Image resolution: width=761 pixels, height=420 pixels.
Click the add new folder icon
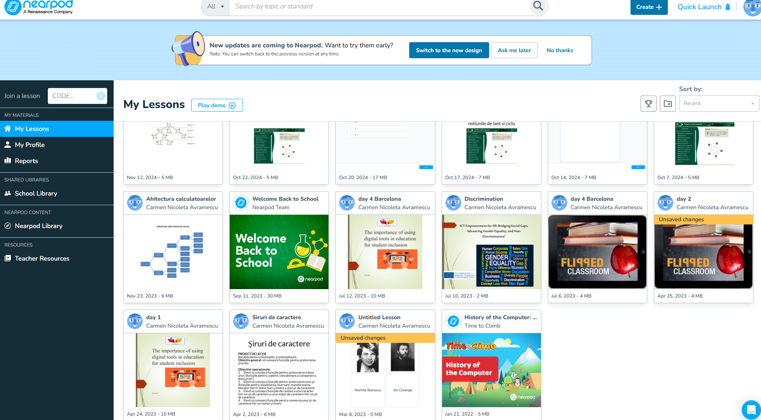[x=667, y=104]
